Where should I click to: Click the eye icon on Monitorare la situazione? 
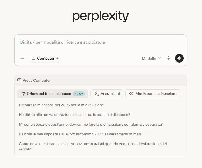[x=131, y=94]
